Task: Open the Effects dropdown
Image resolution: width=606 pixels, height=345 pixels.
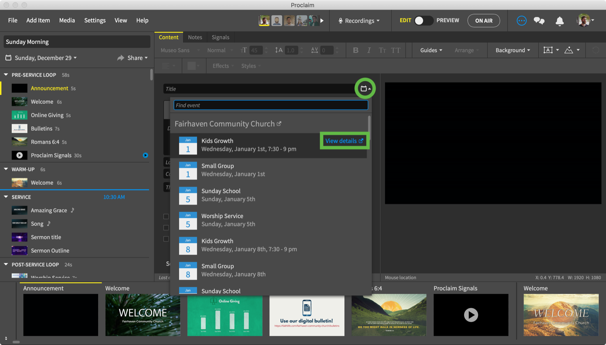Action: [x=223, y=66]
